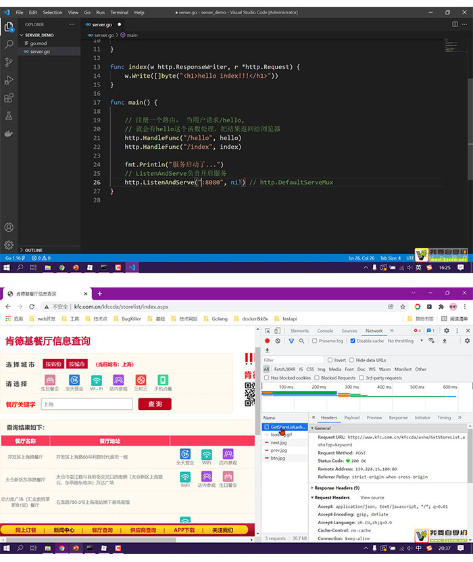Select element inspector tool in DevTools
The height and width of the screenshot is (562, 473).
pos(268,331)
